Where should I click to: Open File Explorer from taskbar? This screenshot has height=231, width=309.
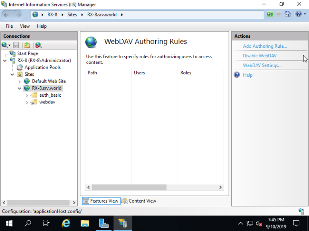click(x=85, y=223)
